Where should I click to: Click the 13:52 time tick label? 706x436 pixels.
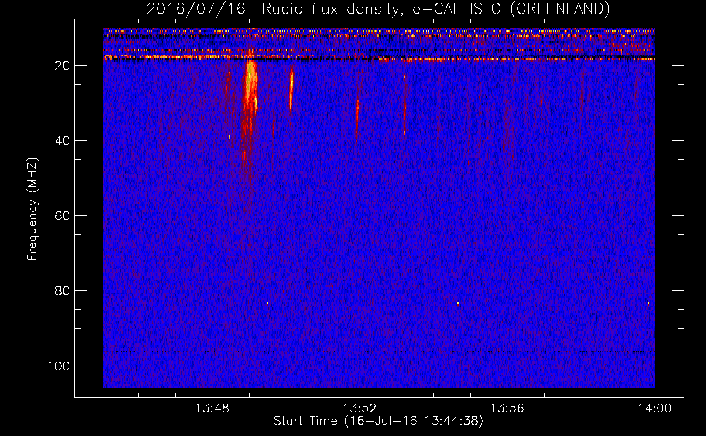[360, 409]
